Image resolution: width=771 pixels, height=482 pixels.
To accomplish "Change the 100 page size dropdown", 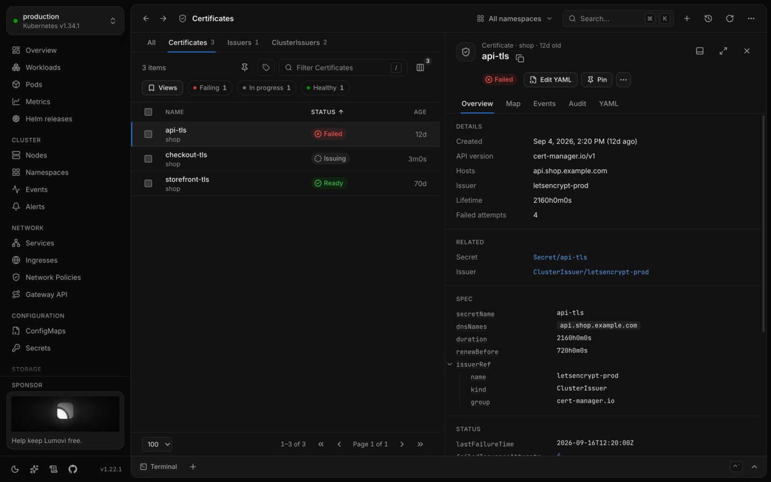I will [x=157, y=444].
